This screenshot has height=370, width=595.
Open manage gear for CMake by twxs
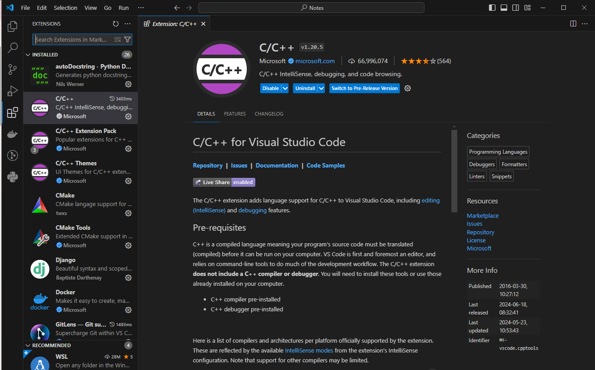128,213
